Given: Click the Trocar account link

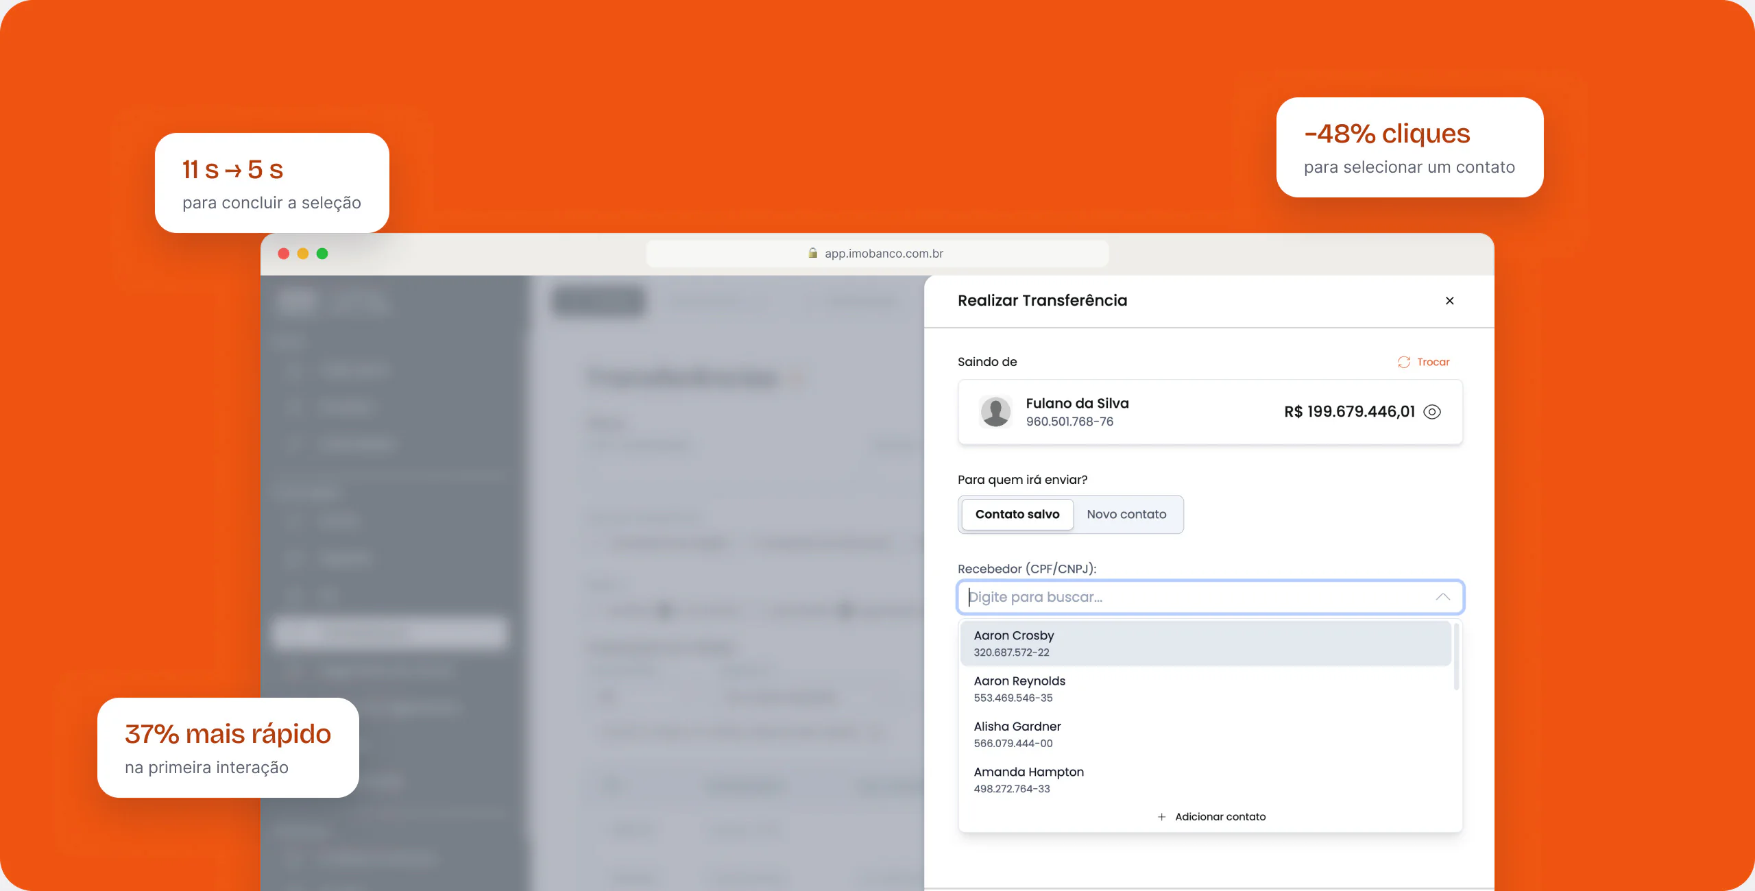Looking at the screenshot, I should [x=1433, y=362].
